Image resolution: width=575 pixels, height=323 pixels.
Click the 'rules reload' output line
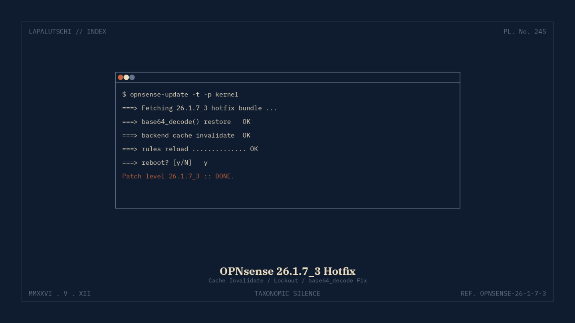(x=190, y=149)
